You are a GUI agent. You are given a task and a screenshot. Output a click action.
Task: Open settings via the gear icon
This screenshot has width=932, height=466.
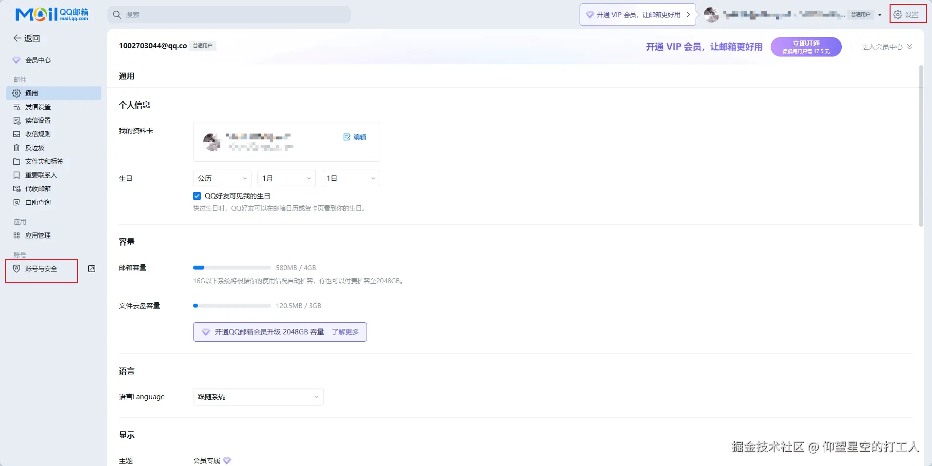pos(898,15)
